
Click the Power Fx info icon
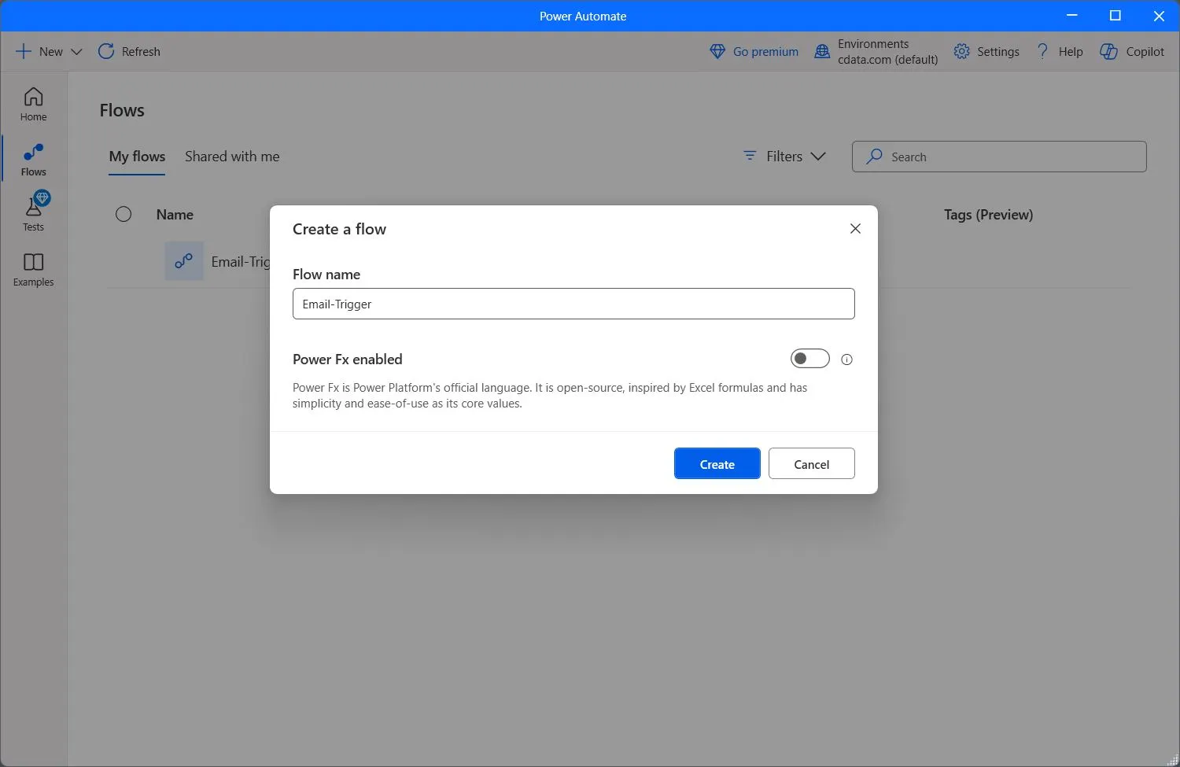[x=846, y=360]
